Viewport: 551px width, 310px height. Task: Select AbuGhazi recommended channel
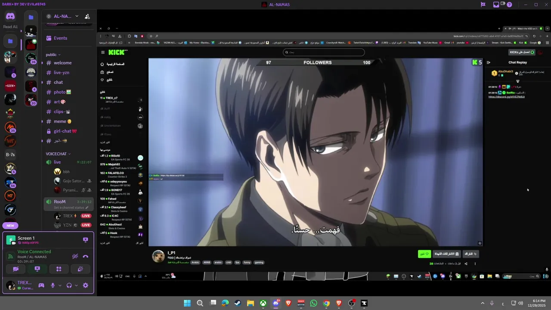tap(122, 226)
